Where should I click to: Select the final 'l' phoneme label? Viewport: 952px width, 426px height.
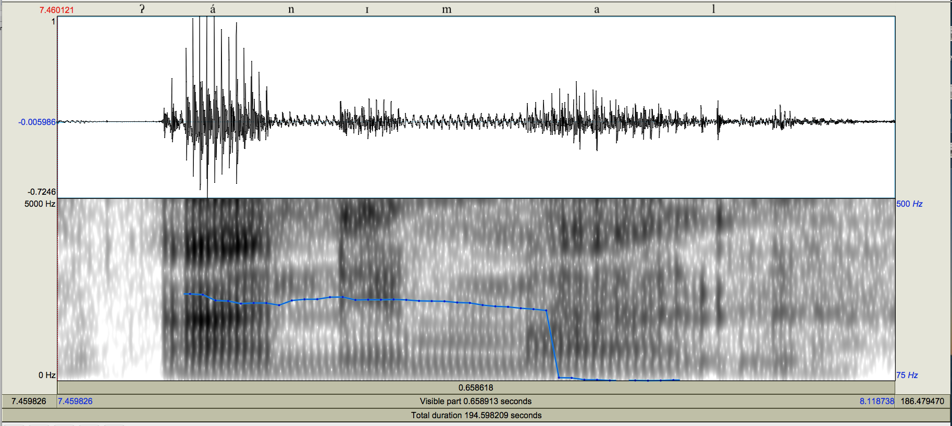coord(713,9)
